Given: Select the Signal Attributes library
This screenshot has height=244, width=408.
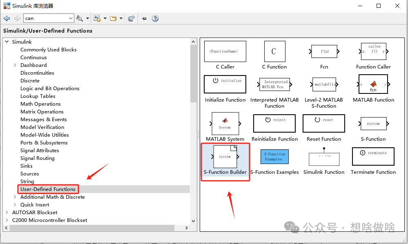Looking at the screenshot, I should (x=40, y=151).
